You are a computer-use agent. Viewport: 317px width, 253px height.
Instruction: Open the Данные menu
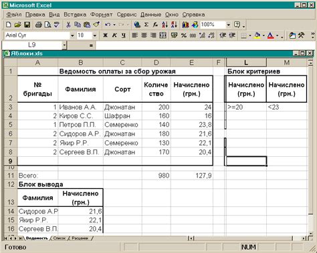150,15
